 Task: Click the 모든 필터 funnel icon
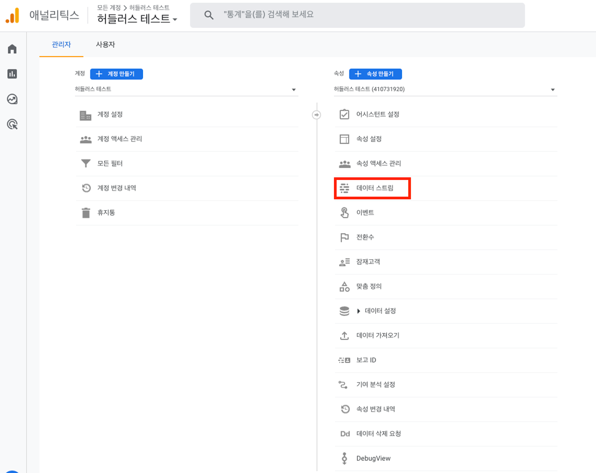click(x=86, y=163)
